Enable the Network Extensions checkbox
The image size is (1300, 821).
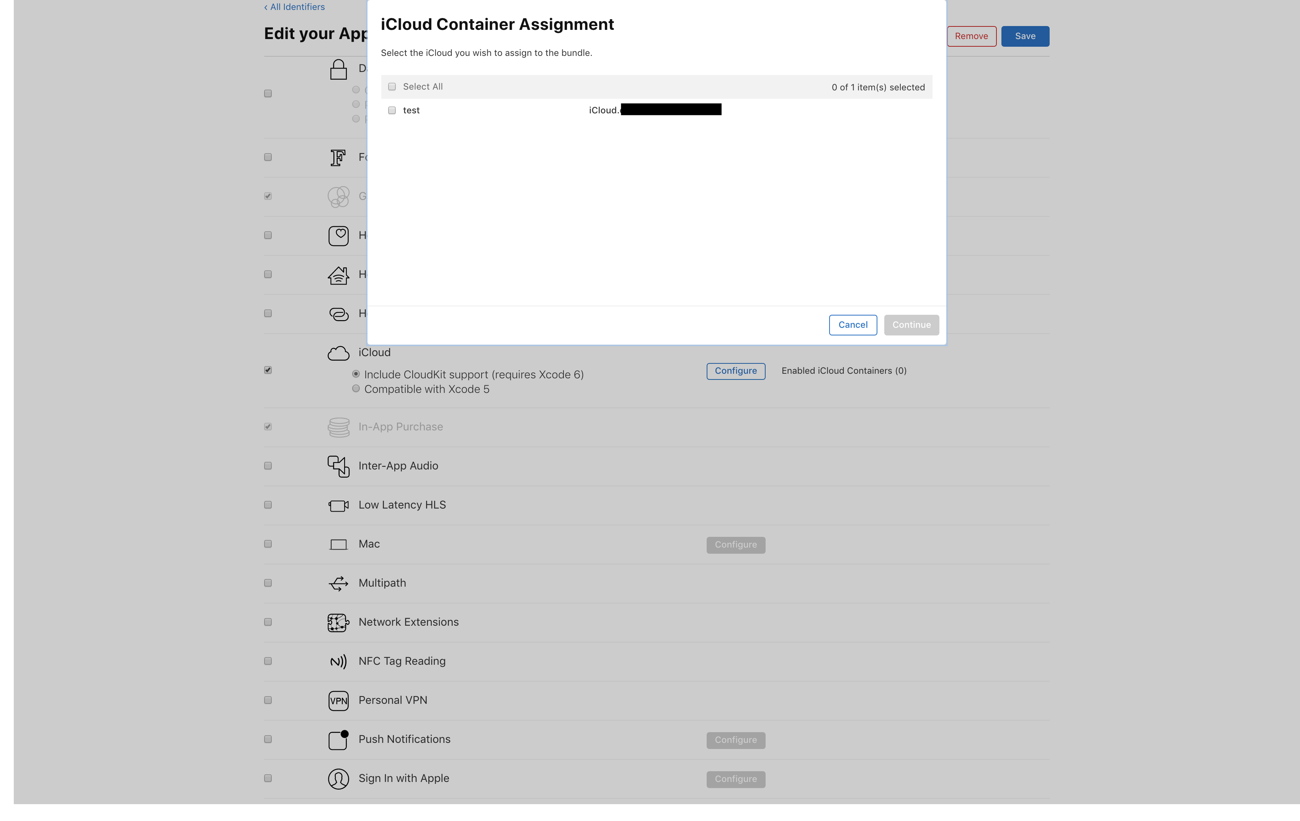tap(268, 622)
